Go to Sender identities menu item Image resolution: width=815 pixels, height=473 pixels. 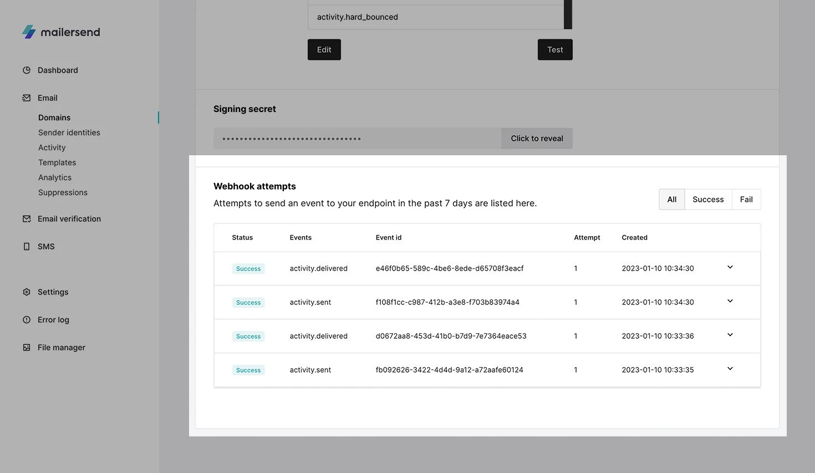(x=69, y=133)
